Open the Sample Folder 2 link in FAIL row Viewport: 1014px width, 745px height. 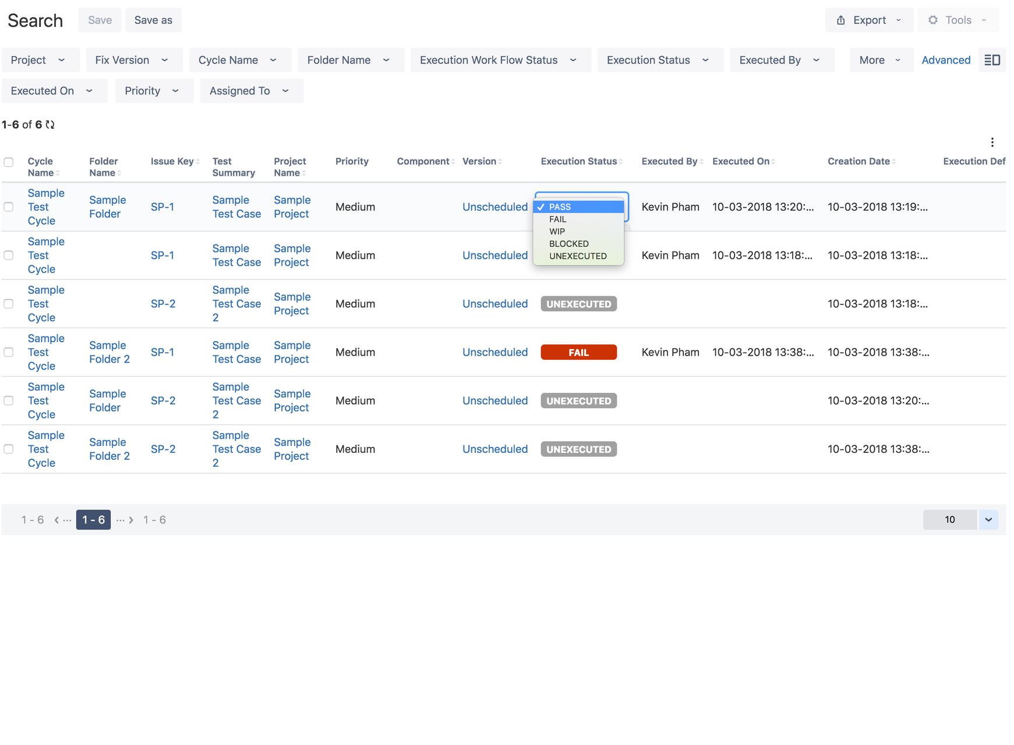(109, 352)
